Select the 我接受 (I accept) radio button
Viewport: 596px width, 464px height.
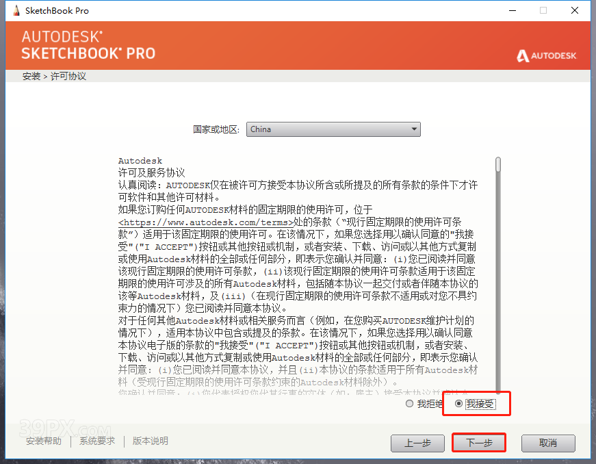pos(458,404)
